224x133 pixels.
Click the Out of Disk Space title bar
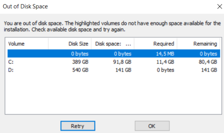[x=92, y=6]
